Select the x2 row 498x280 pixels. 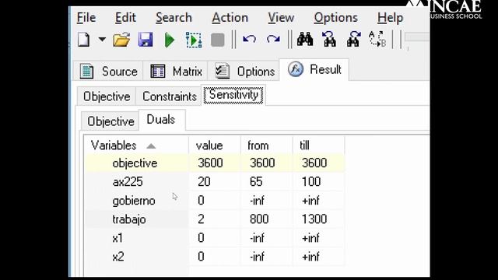215,257
